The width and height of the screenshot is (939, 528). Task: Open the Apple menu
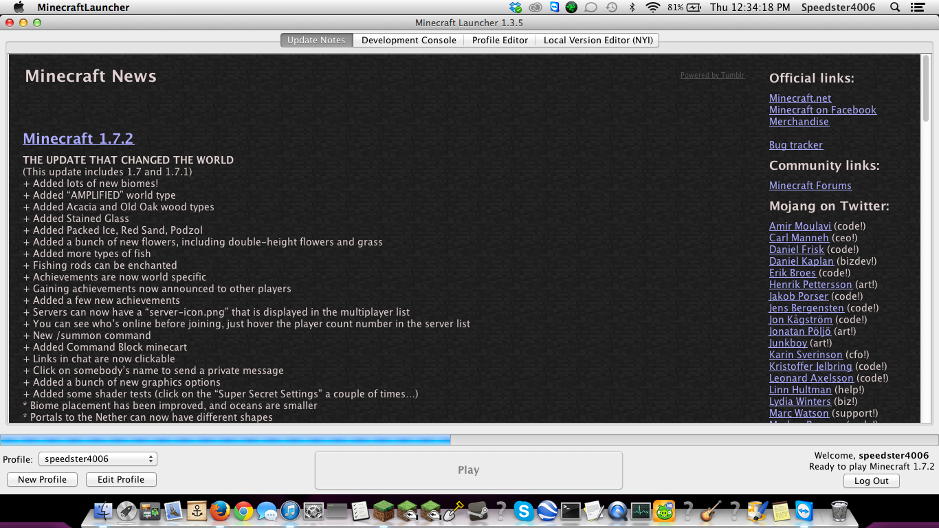pos(19,8)
